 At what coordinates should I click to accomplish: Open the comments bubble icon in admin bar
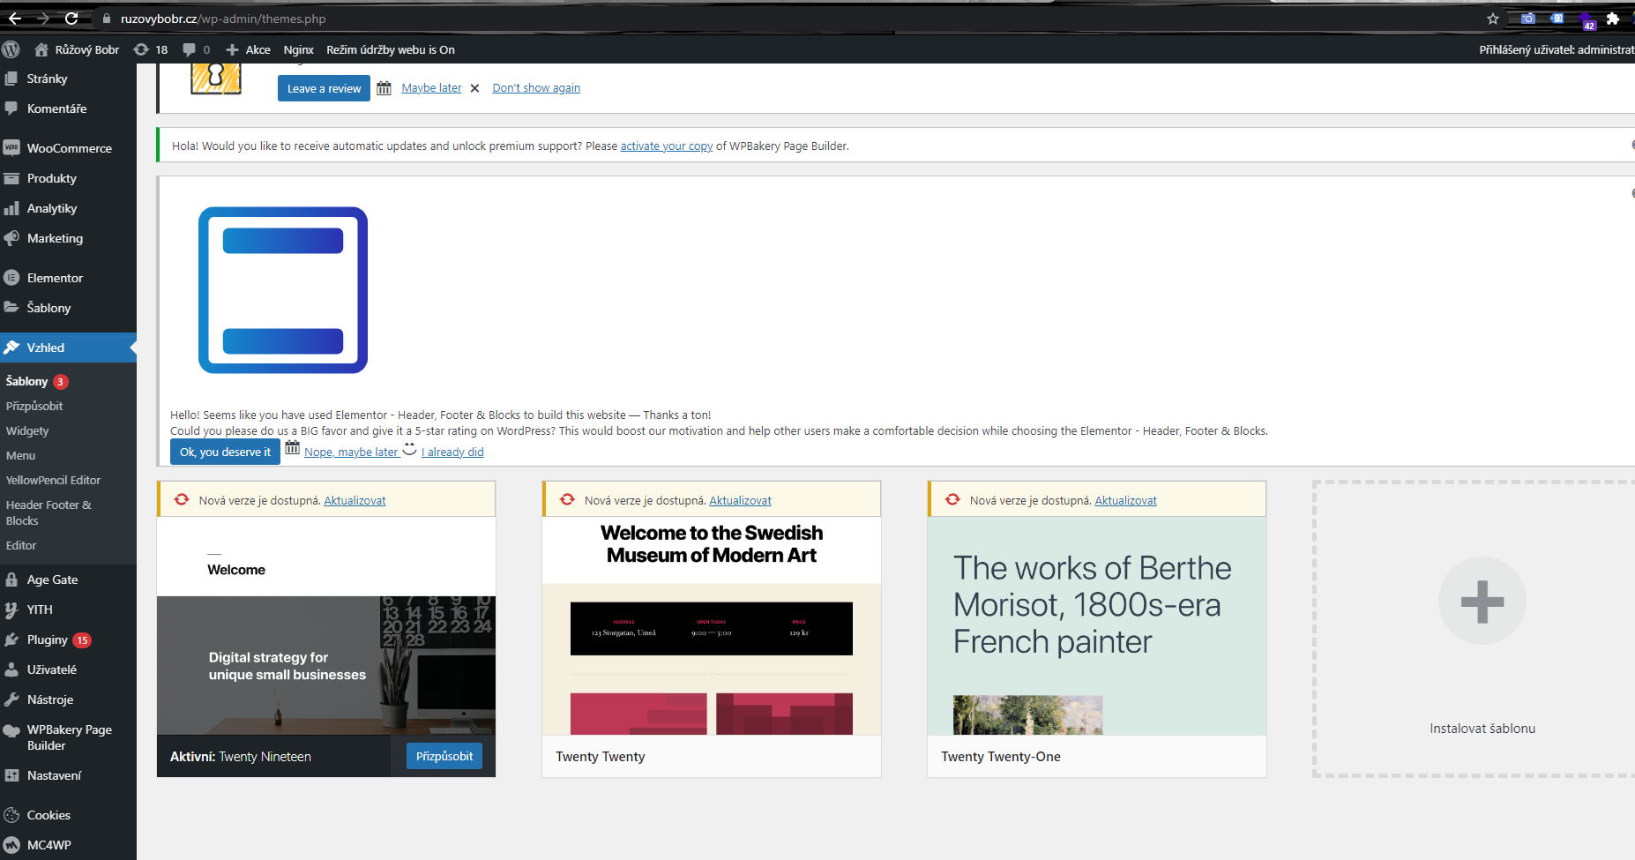[x=189, y=49]
